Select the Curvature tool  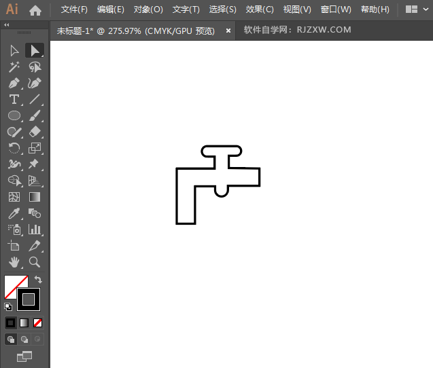pyautogui.click(x=35, y=84)
